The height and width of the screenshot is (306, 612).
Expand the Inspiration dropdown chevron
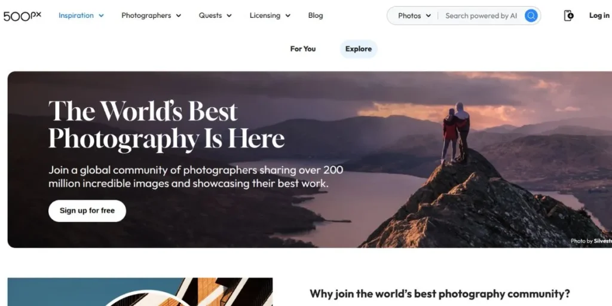pyautogui.click(x=101, y=16)
